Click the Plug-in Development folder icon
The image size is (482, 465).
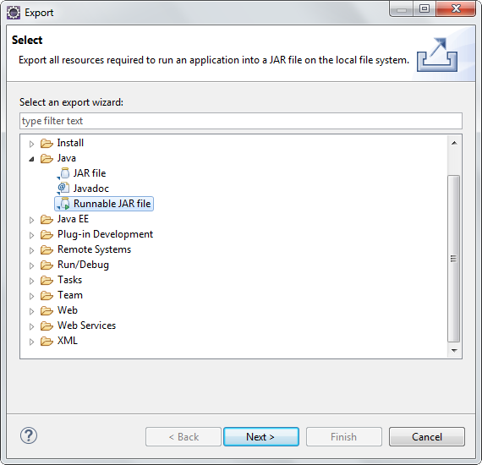(x=47, y=234)
